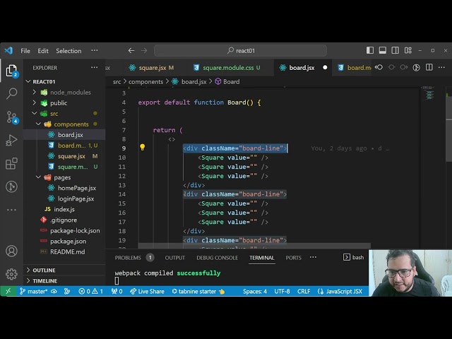Close the board.jsx tab unsaved dot
452x339 pixels.
325,68
